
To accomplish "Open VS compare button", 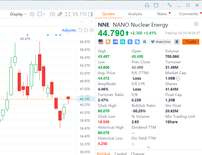I will pyautogui.click(x=75, y=14).
